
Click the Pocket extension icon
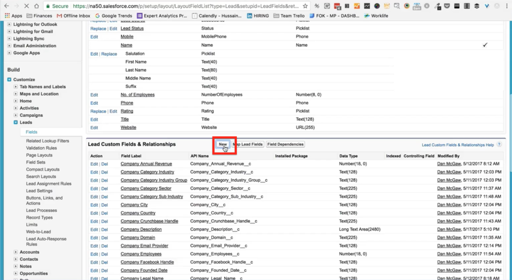pos(447,6)
